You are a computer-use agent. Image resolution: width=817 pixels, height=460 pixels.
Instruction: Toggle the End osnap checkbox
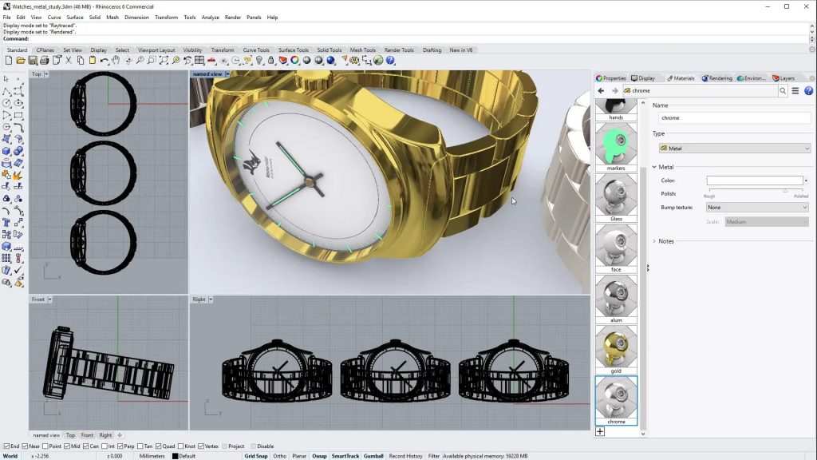(x=7, y=446)
